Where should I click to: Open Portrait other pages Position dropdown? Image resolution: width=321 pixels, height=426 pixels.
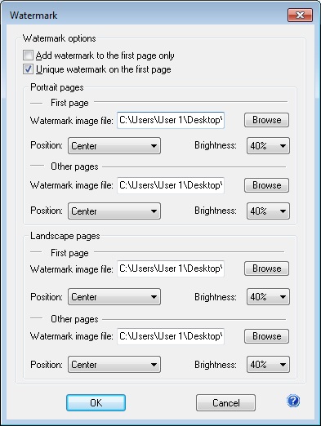tap(114, 211)
